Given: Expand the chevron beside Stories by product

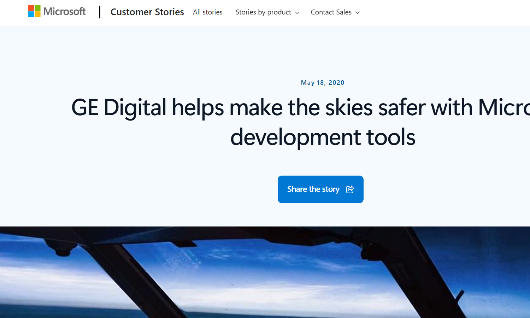Looking at the screenshot, I should (x=297, y=13).
